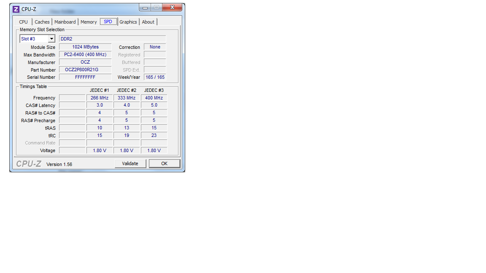486x273 pixels.
Task: Click the CAS# Latency 4.0 cell
Action: tap(127, 105)
